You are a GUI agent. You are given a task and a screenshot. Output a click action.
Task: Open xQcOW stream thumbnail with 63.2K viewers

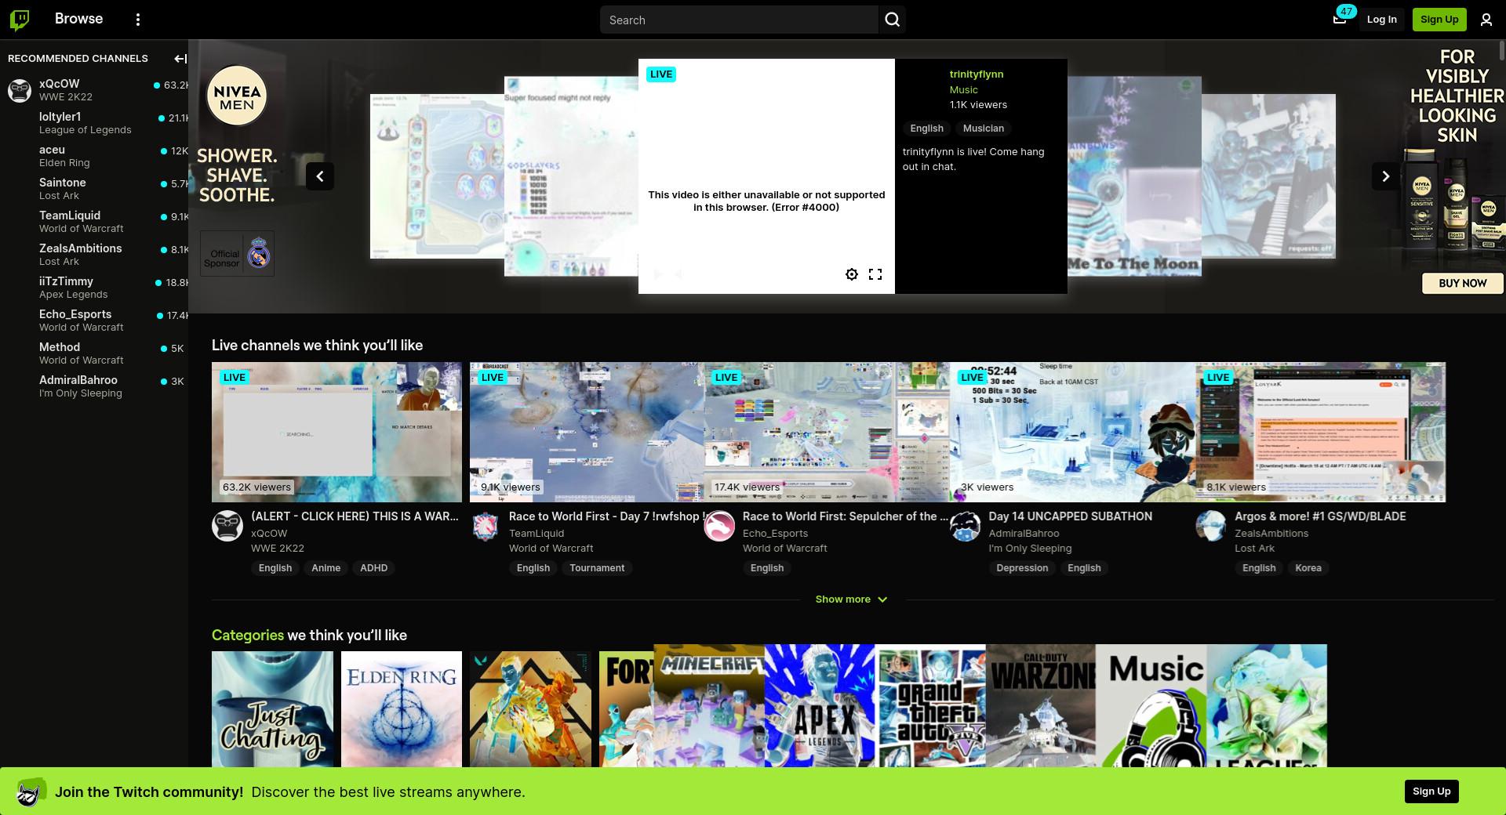(x=336, y=432)
